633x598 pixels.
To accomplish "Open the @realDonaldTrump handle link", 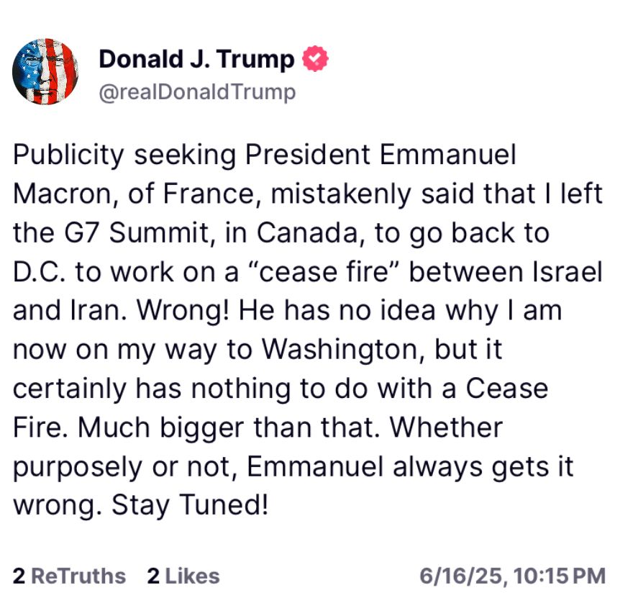I will click(196, 92).
